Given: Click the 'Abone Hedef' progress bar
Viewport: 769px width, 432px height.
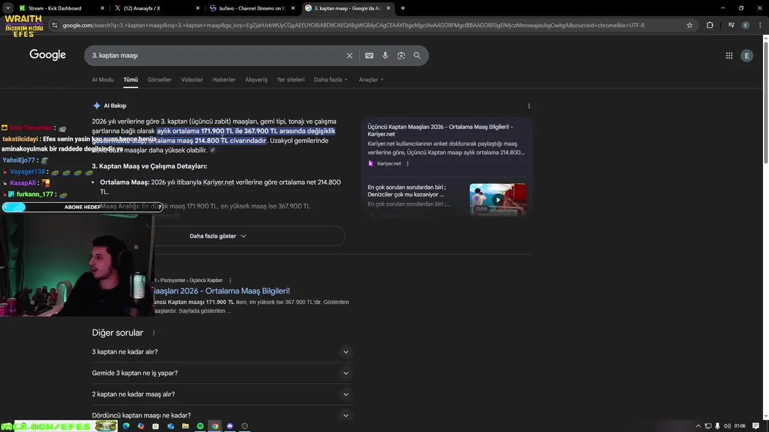Looking at the screenshot, I should tap(82, 207).
